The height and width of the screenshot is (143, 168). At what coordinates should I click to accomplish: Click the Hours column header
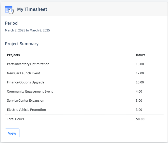tap(140, 55)
